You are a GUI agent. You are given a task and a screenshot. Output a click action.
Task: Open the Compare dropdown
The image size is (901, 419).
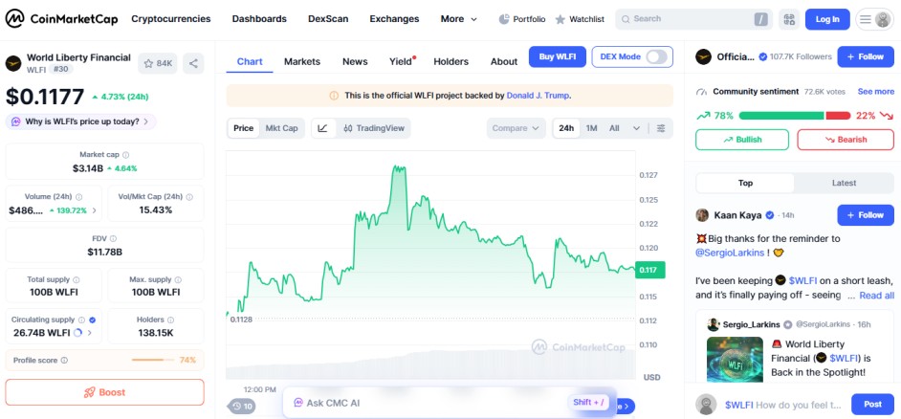tap(516, 128)
